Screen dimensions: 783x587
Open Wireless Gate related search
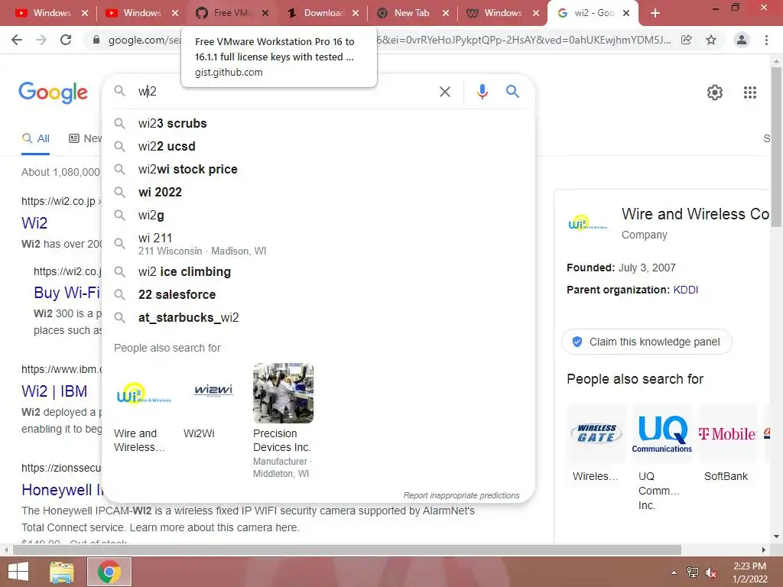(x=596, y=443)
